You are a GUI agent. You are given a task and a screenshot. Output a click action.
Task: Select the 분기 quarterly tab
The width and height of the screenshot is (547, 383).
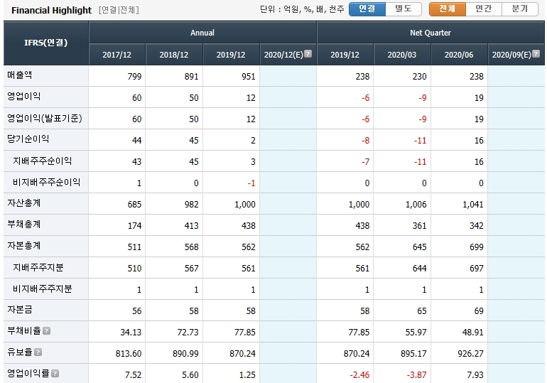coord(520,9)
